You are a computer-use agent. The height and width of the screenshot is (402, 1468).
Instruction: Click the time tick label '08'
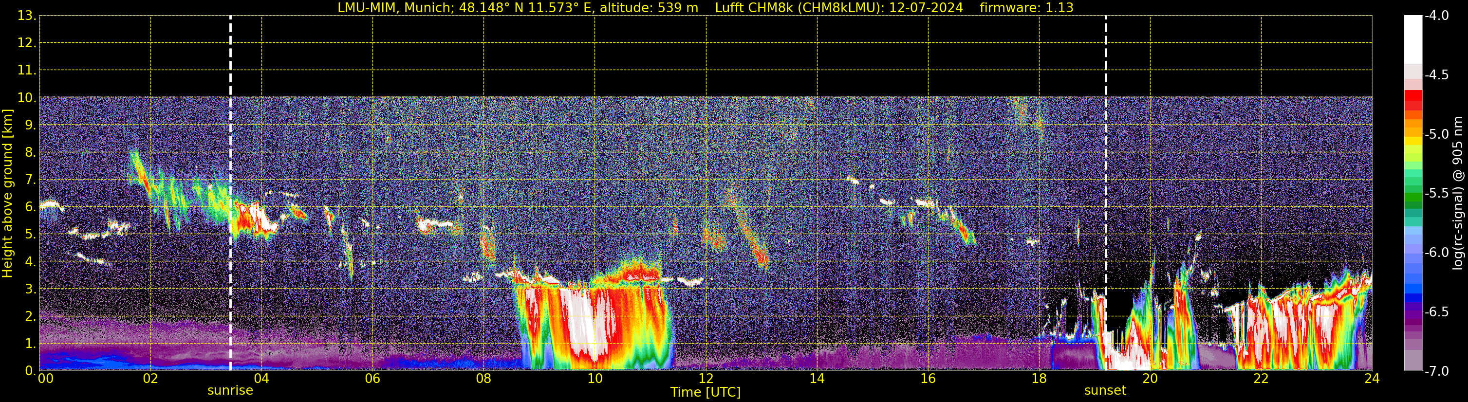483,379
